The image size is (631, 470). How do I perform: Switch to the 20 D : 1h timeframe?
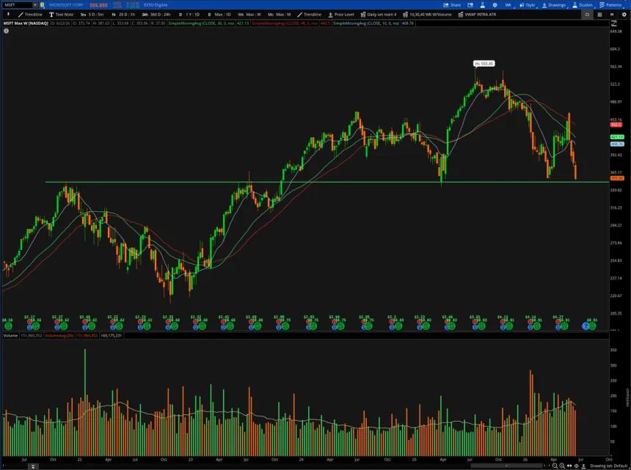pyautogui.click(x=123, y=15)
